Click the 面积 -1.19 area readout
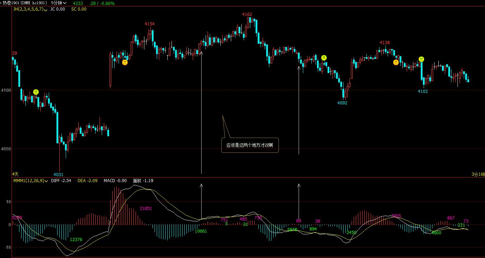This screenshot has width=485, height=258. [x=143, y=181]
